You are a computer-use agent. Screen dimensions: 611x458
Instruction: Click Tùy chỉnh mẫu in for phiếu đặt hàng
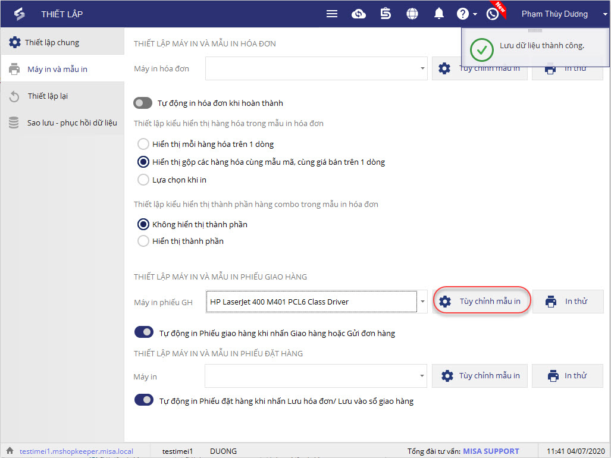(x=480, y=376)
